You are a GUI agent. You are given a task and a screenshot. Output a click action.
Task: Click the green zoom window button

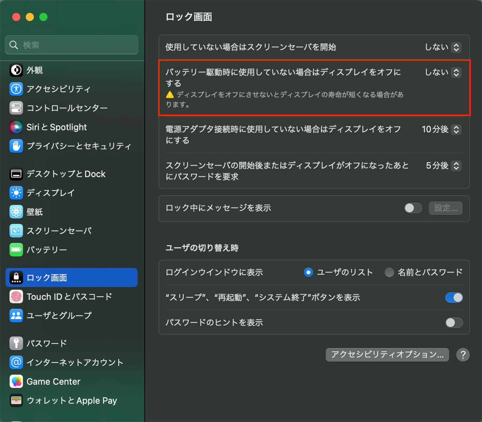pos(43,17)
